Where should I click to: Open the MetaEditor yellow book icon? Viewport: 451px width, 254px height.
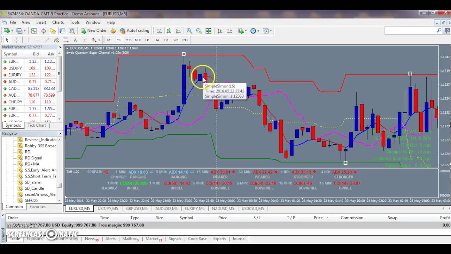(x=113, y=31)
